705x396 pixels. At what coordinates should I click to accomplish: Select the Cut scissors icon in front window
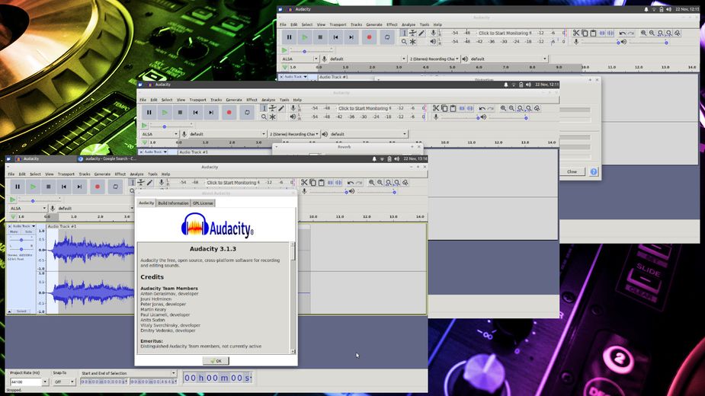pos(303,183)
